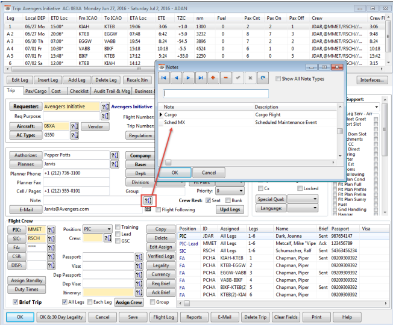Open notes lookup beside Note field
393x325 pixels.
(148, 200)
